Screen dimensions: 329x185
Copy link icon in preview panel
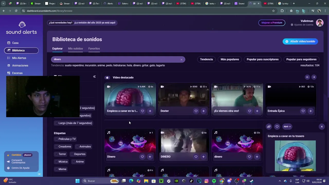[x=269, y=126]
